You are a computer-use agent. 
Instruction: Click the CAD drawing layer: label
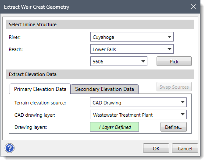tap(35, 115)
